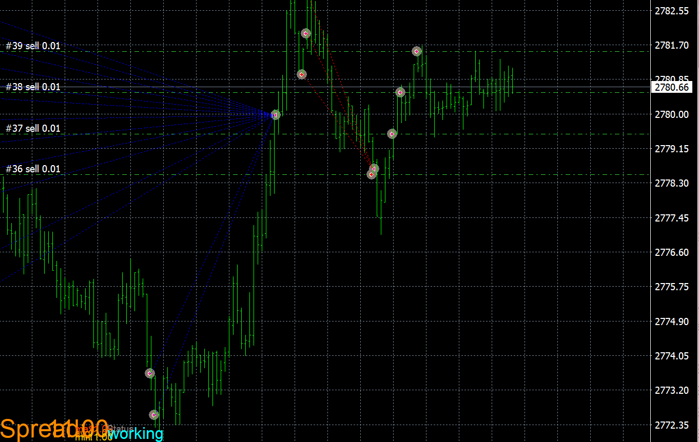The width and height of the screenshot is (699, 442).
Task: Select the #39 sell 0.01 order label
Action: [33, 46]
